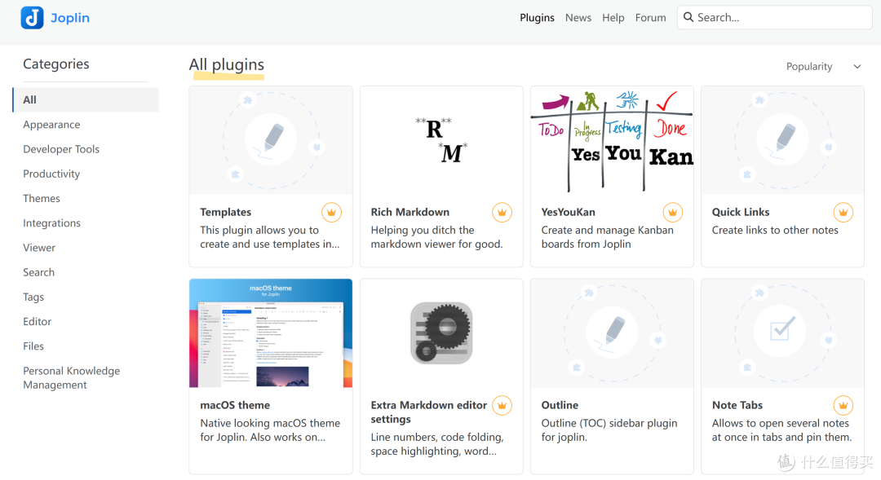Open the Templates plugin thumbnail
This screenshot has width=881, height=480.
tap(271, 140)
